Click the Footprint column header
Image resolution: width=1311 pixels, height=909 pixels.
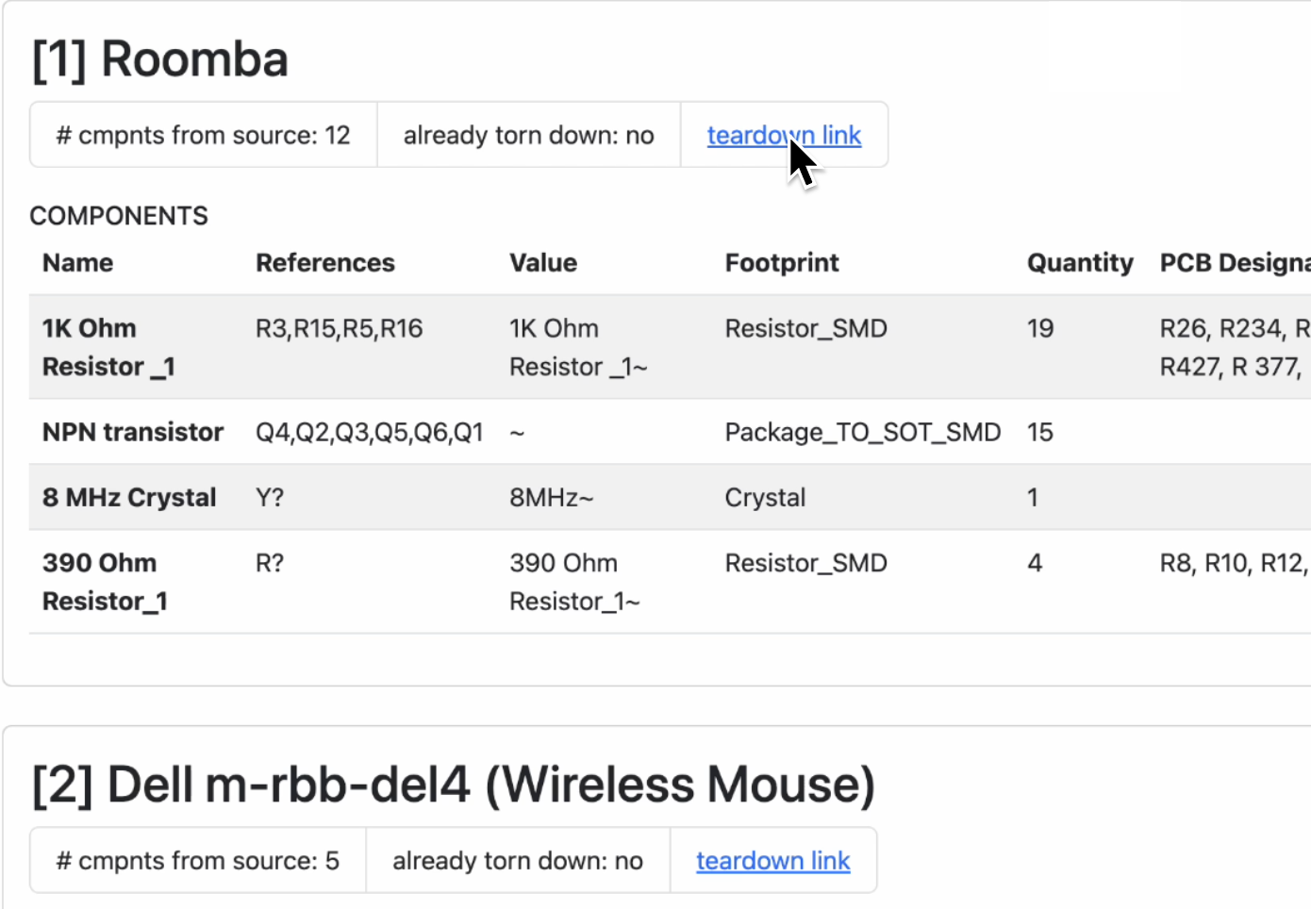tap(781, 263)
